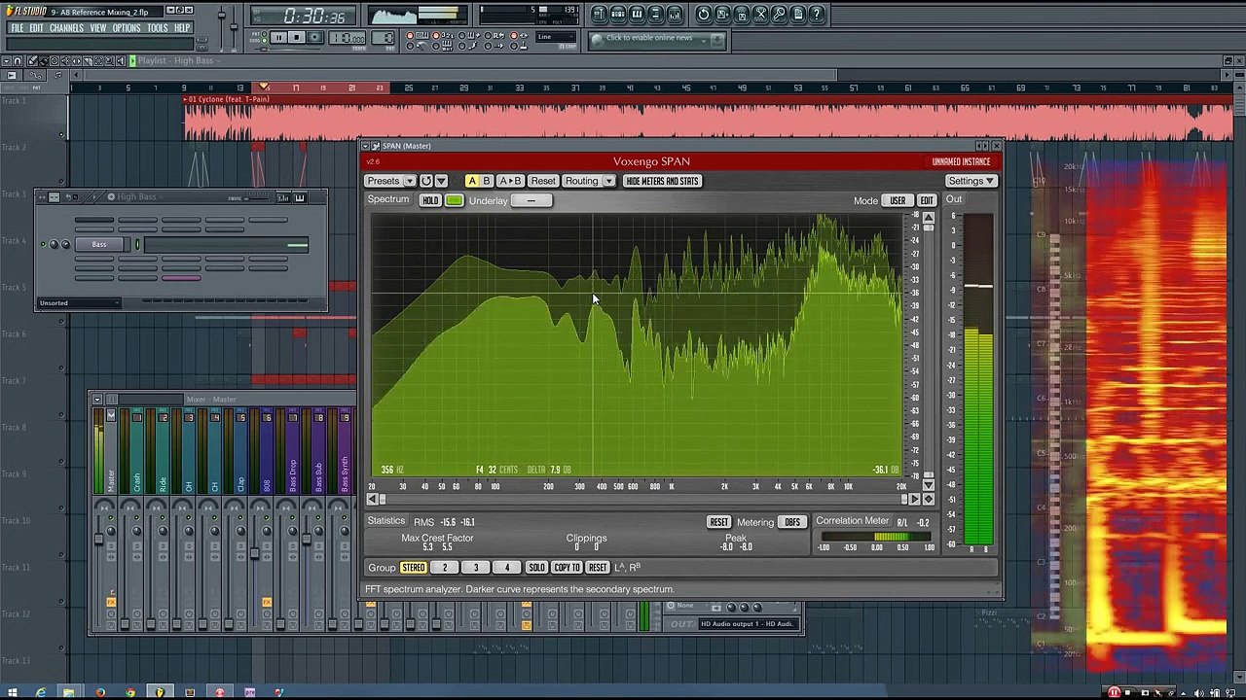Open the down arrow after SPAN preset reload
The width and height of the screenshot is (1246, 700).
click(x=441, y=181)
